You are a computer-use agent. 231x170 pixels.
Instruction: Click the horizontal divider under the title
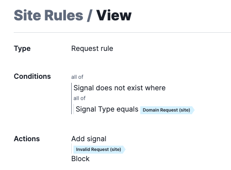pyautogui.click(x=122, y=32)
